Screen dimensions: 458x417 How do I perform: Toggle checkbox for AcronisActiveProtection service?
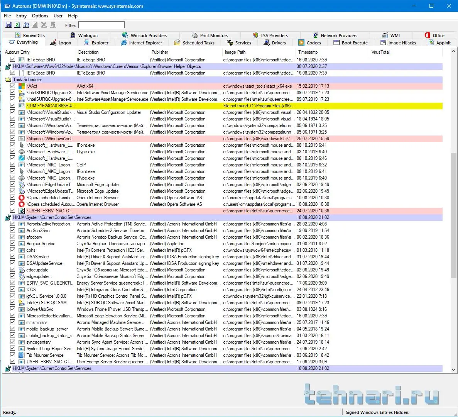[12, 224]
